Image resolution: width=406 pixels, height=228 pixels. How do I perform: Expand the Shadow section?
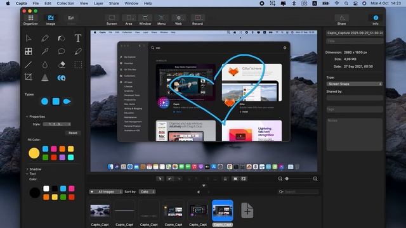[x=27, y=169]
